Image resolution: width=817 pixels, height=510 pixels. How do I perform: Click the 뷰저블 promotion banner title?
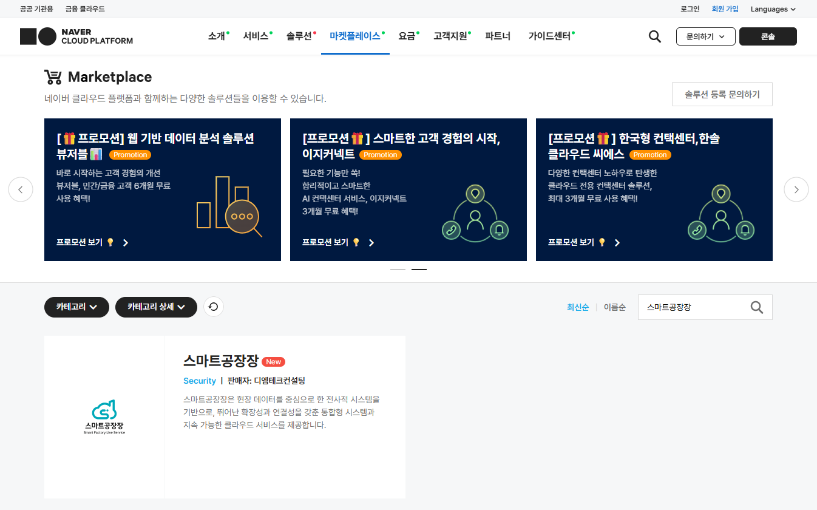click(155, 146)
